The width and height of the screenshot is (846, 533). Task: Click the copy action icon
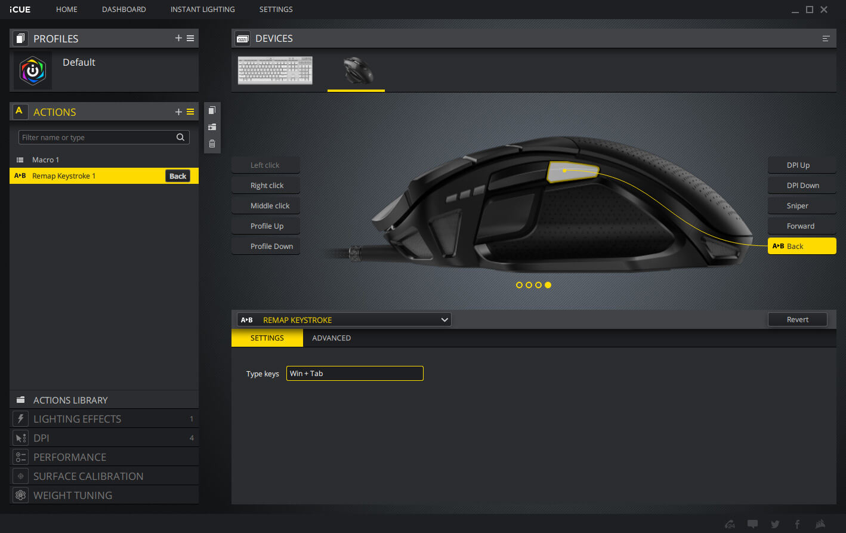(212, 110)
